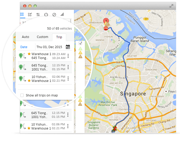This screenshot has height=143, width=180.
Task: Toggle lower yellow warning alert icon
Action: 80,100
